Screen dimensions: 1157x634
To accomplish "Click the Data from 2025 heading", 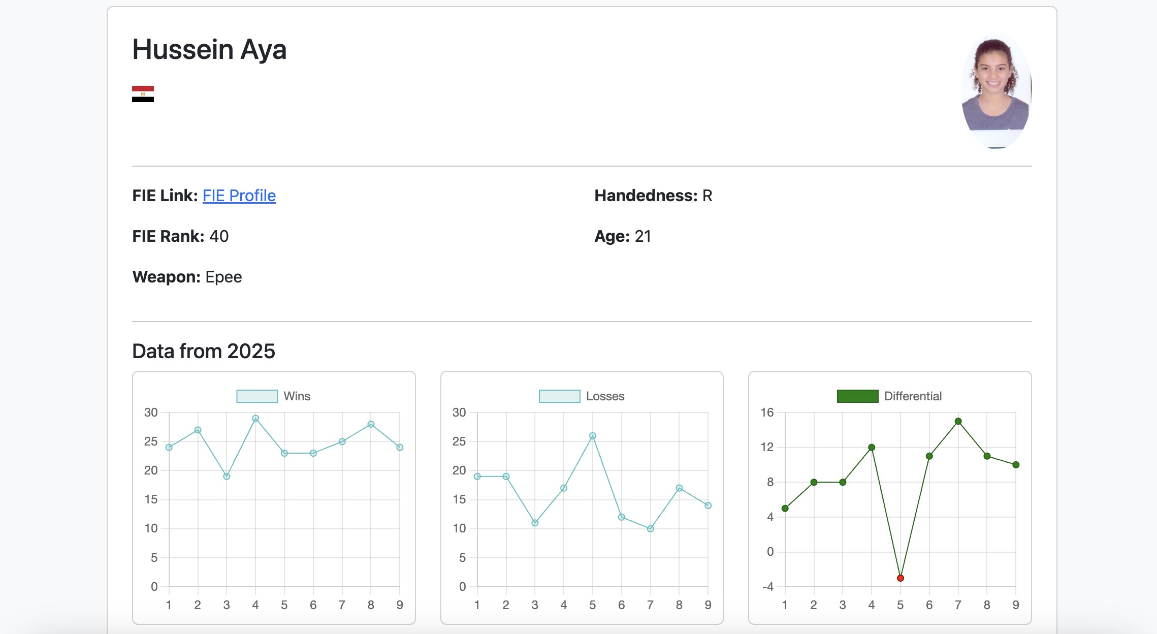I will [x=203, y=352].
